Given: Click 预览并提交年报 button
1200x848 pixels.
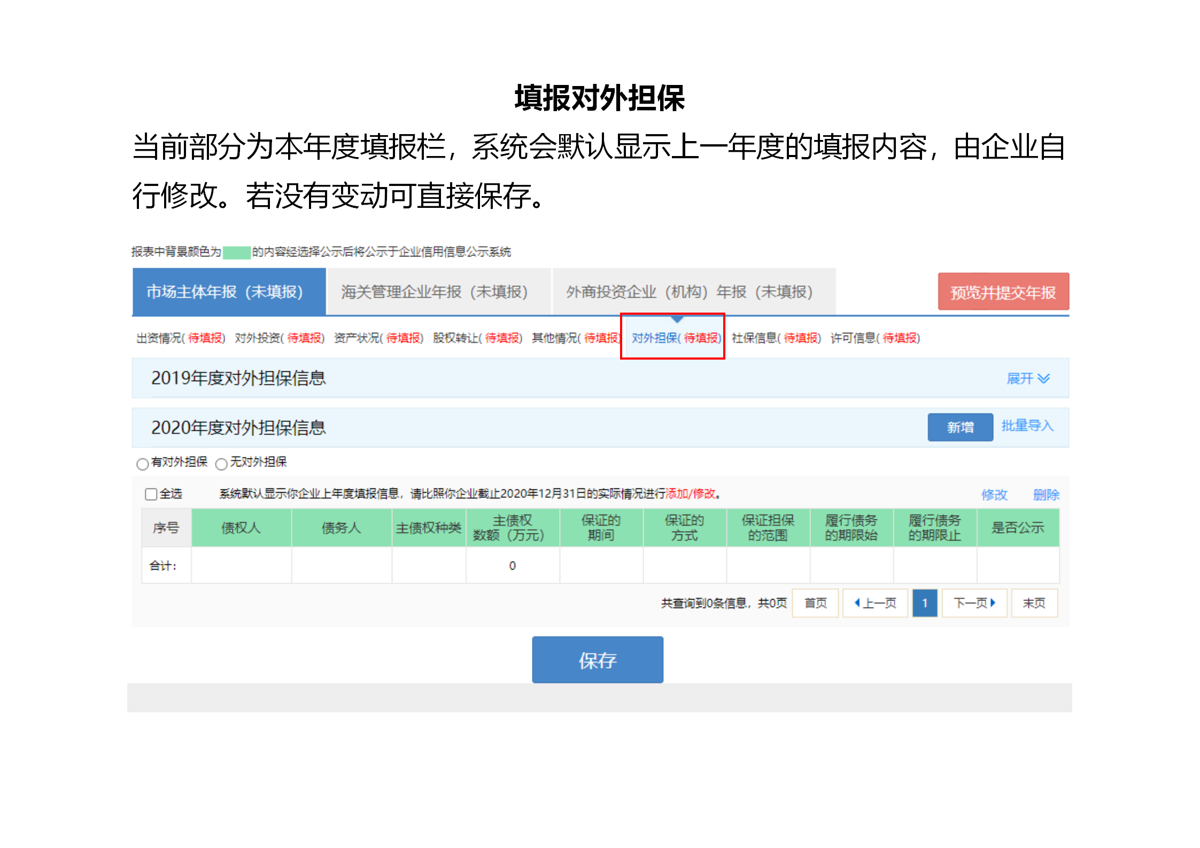Looking at the screenshot, I should click(1003, 292).
